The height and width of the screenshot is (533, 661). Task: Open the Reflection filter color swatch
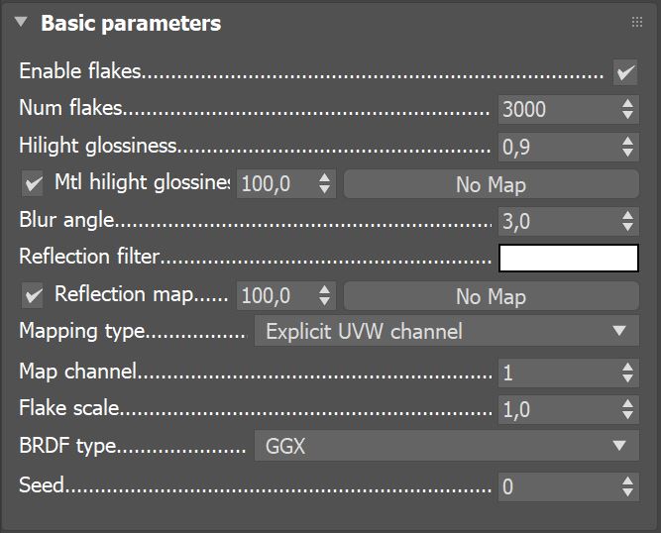(569, 258)
